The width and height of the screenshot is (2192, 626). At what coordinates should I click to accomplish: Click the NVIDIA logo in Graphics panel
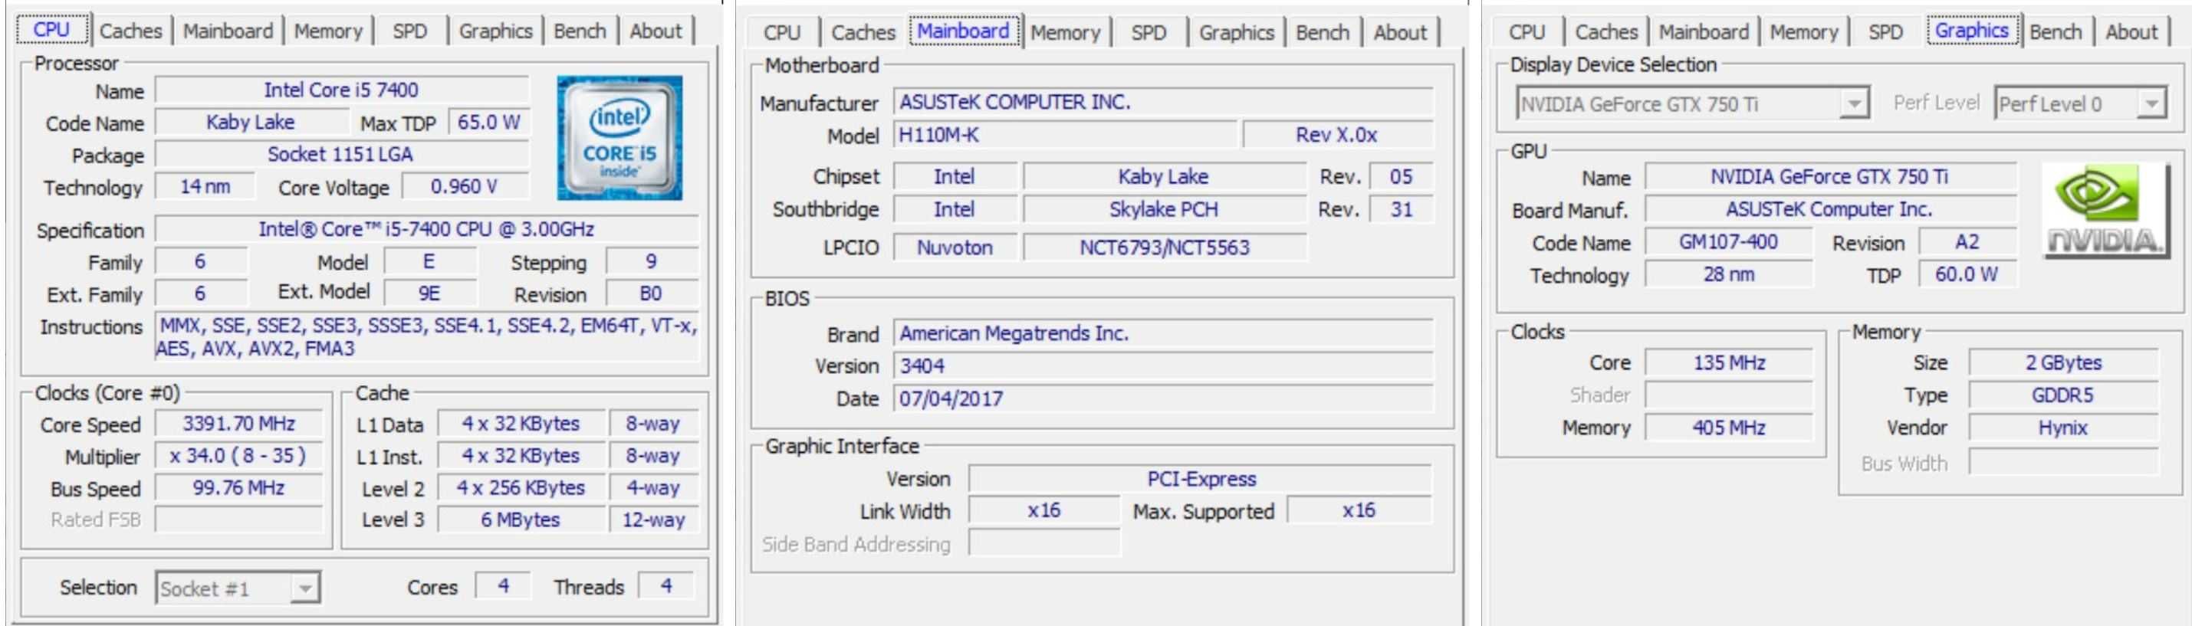(2105, 211)
